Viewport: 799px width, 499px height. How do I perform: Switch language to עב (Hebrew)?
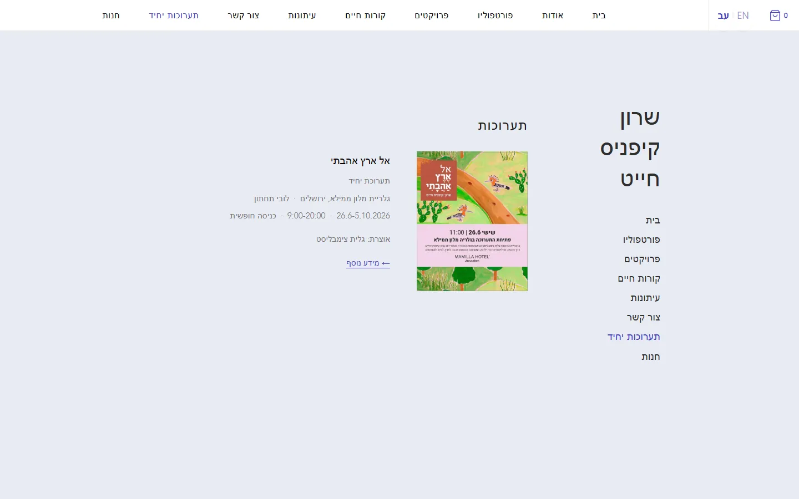(x=723, y=16)
